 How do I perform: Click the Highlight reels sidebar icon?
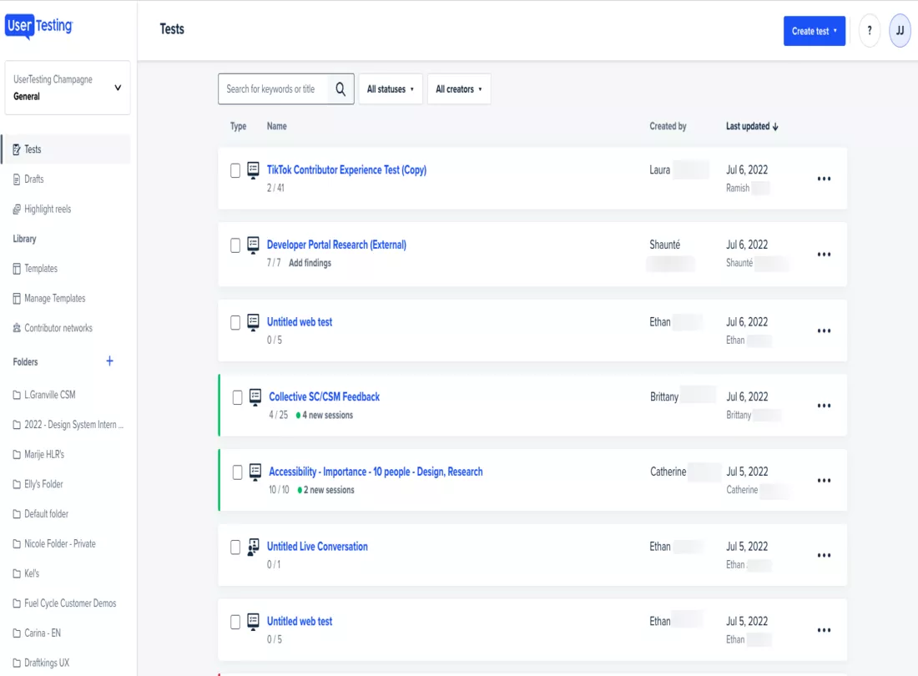coord(17,209)
